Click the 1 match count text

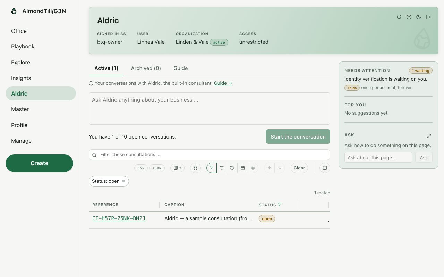pyautogui.click(x=322, y=193)
